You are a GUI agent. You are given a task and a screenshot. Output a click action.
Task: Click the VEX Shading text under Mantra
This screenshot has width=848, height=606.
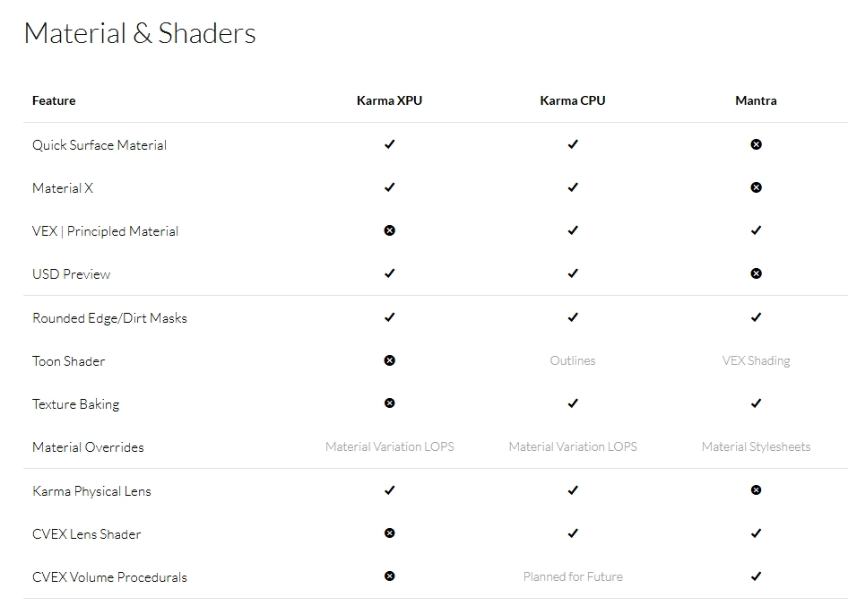(756, 360)
